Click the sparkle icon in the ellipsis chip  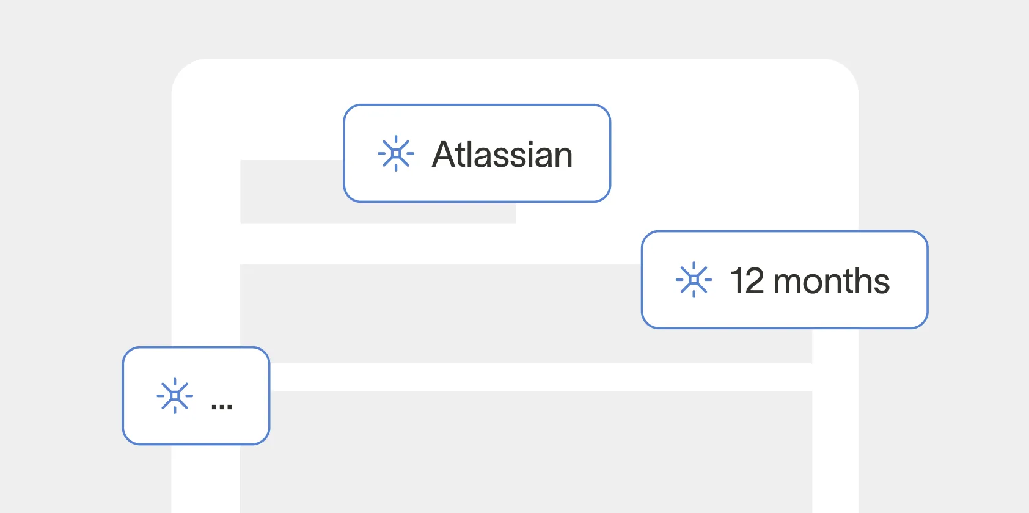[175, 396]
